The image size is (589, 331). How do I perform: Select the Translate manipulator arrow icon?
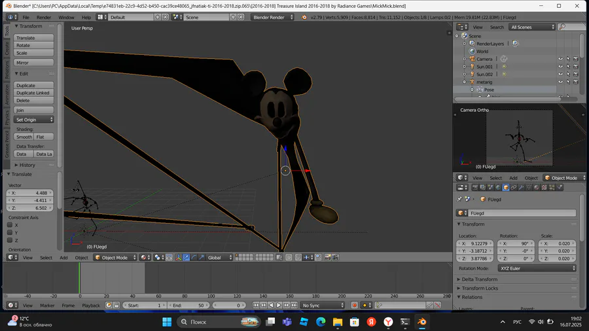pos(187,258)
